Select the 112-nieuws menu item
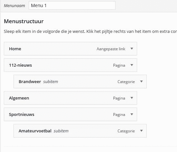Image resolution: width=177 pixels, height=152 pixels. (x=70, y=65)
